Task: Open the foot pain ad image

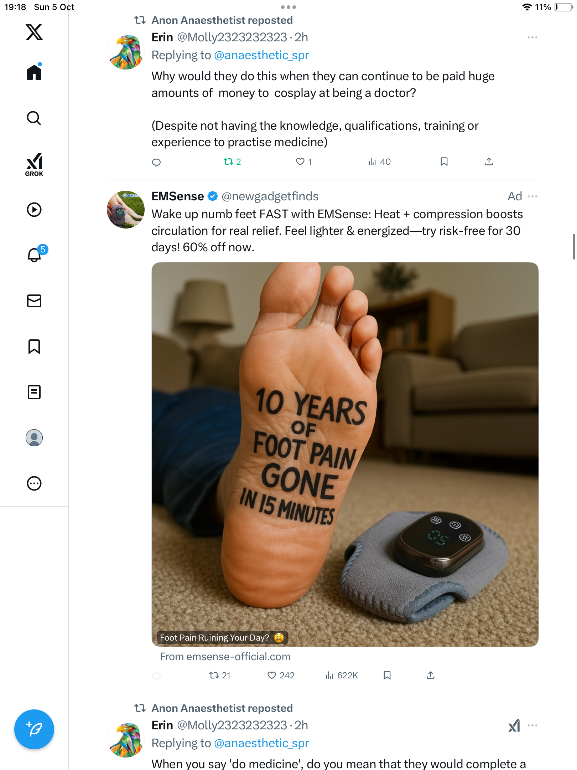Action: [x=345, y=454]
